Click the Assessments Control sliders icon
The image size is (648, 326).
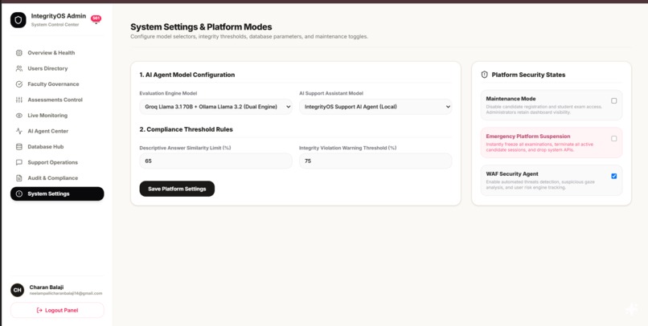tap(19, 100)
